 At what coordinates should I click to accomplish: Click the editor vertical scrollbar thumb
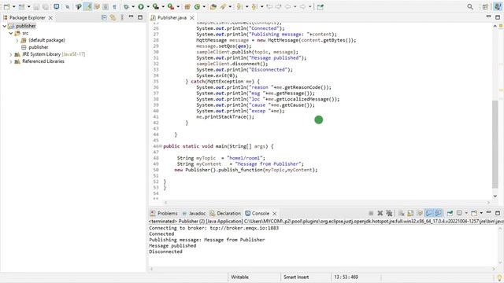(x=495, y=145)
